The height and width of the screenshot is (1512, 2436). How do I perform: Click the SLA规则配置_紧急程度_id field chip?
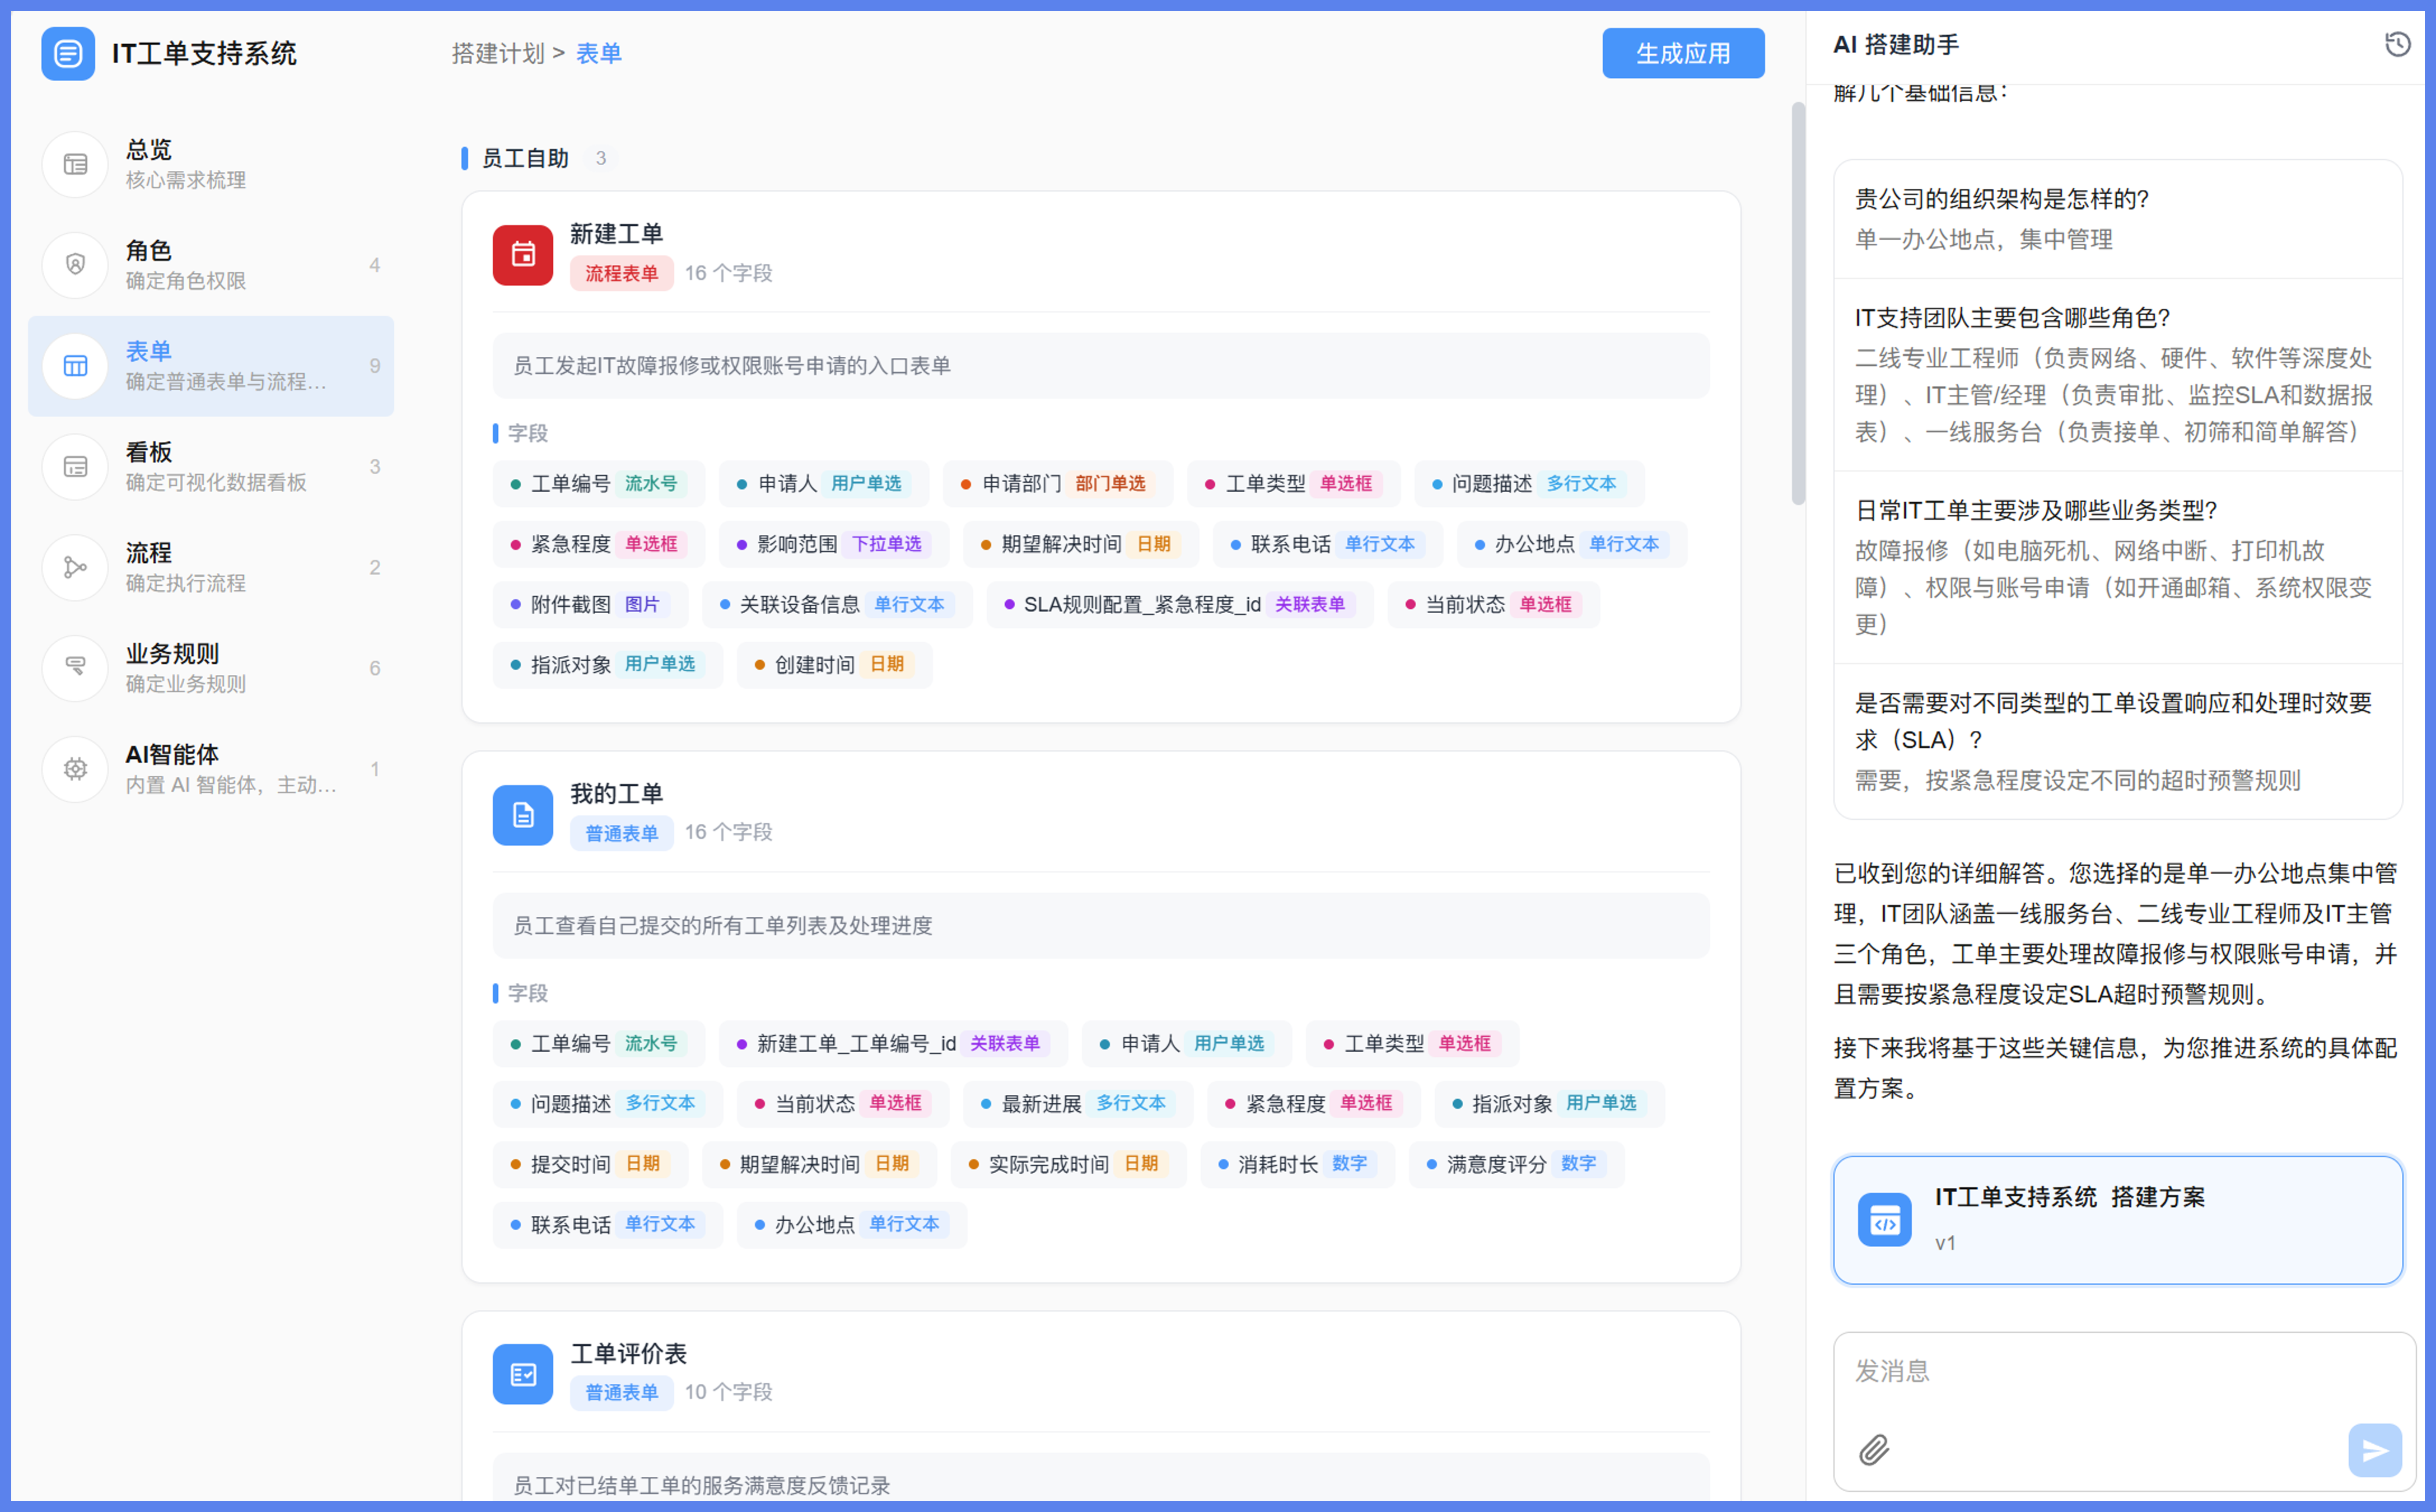tap(1180, 604)
